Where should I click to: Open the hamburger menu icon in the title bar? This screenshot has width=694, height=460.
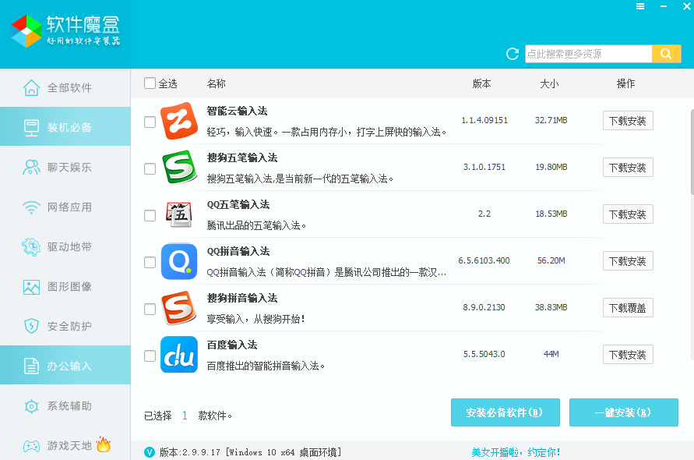640,6
